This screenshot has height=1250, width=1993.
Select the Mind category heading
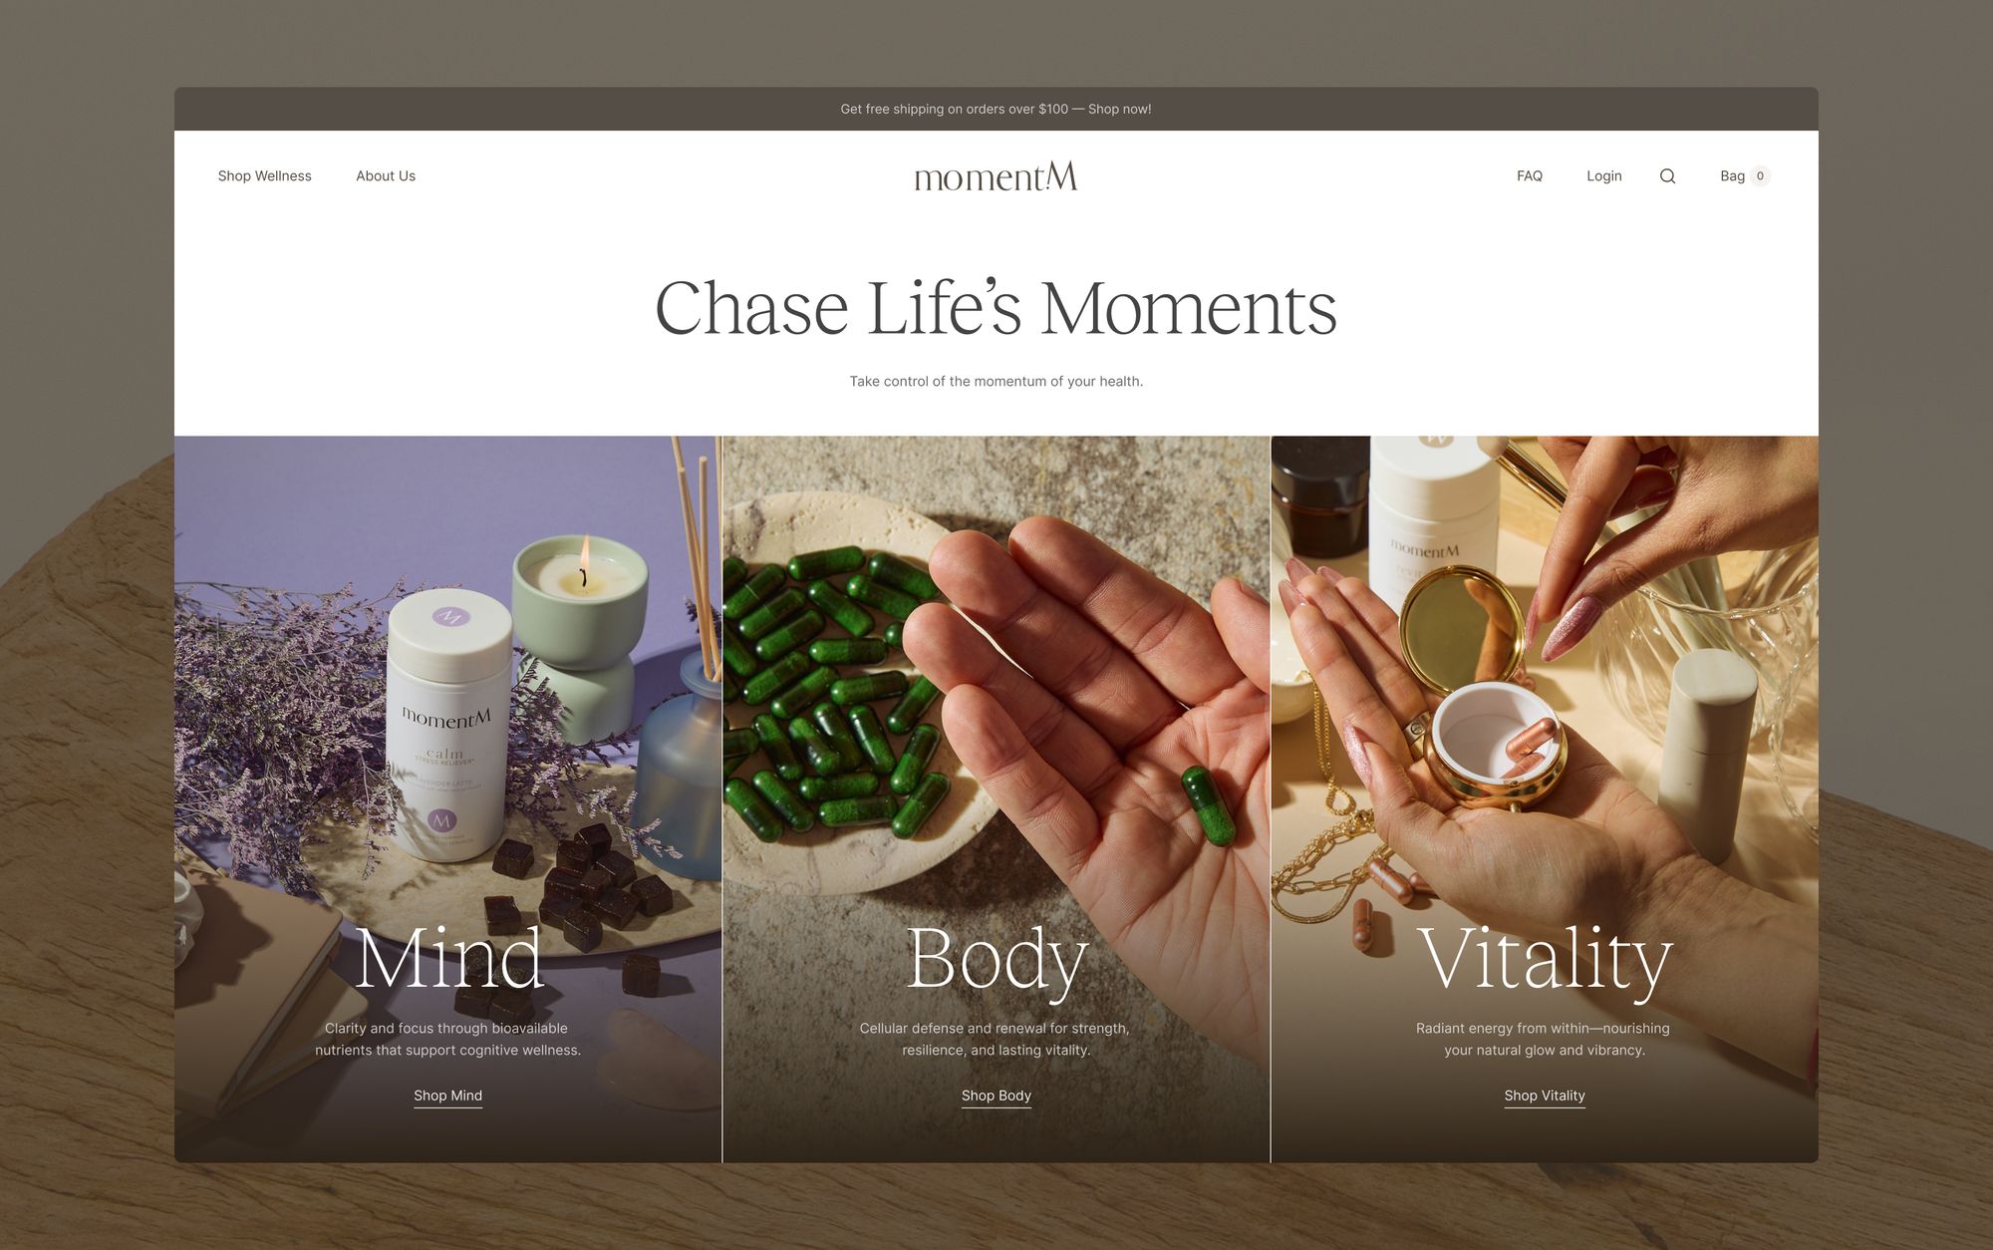coord(448,958)
